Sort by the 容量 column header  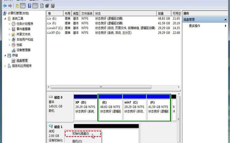(x=164, y=13)
